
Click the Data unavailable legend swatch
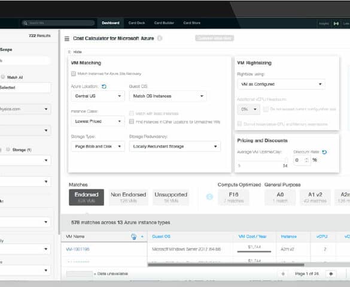pos(80,274)
